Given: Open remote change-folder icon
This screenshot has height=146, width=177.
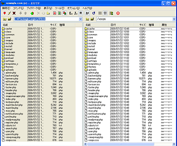Looking at the screenshot, I should click(92, 19).
